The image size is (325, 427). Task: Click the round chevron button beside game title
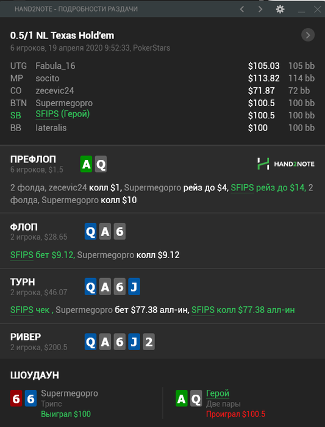[x=308, y=35]
